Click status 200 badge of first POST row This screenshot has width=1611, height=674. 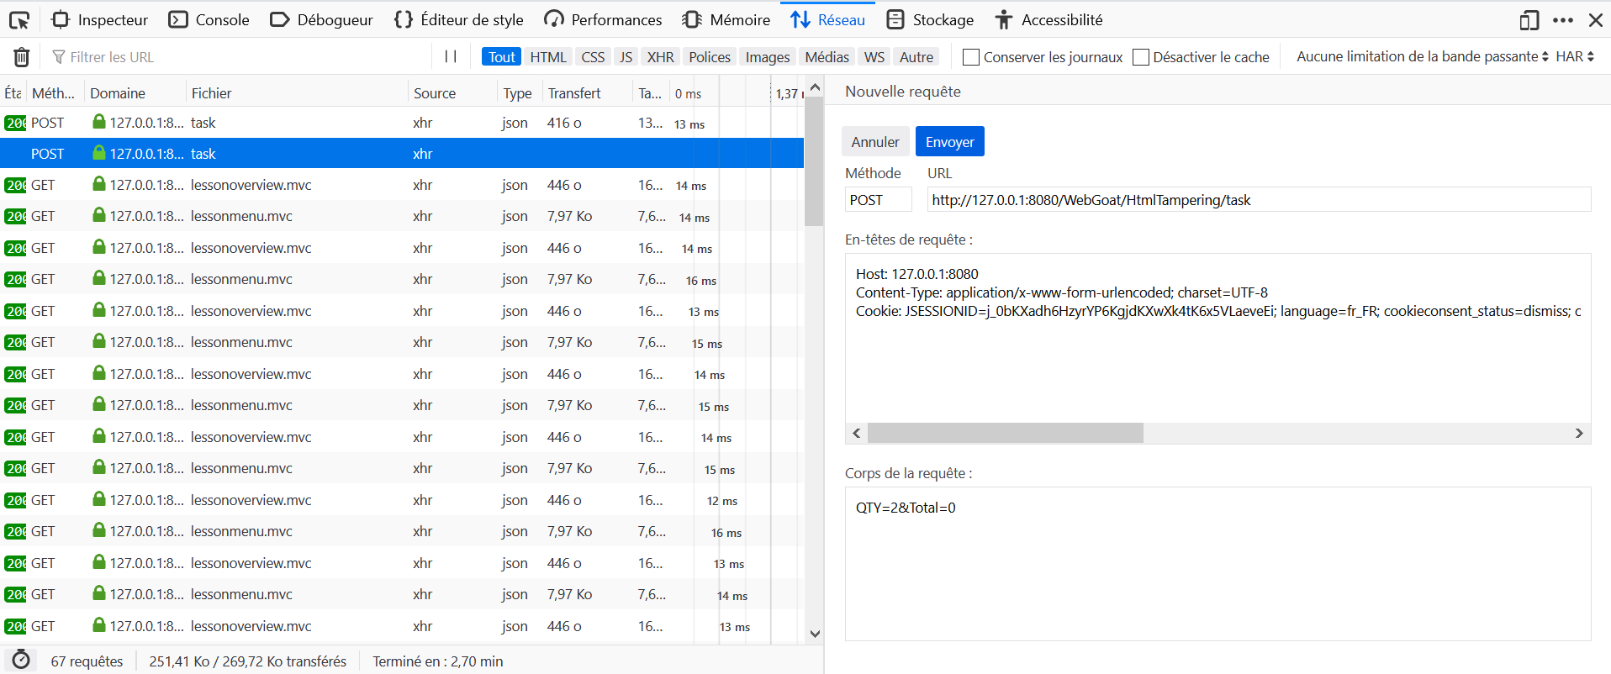coord(15,123)
